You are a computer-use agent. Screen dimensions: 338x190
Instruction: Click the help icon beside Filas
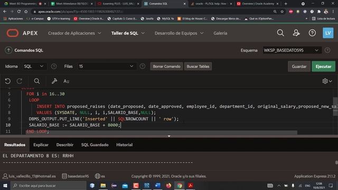click(x=142, y=66)
